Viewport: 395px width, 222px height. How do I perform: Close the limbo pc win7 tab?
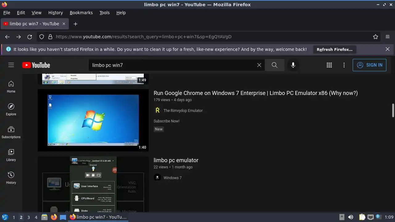coord(64,24)
